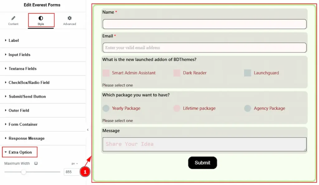This screenshot has height=185, width=319.
Task: Pick the Agency Package radio button
Action: pos(247,108)
